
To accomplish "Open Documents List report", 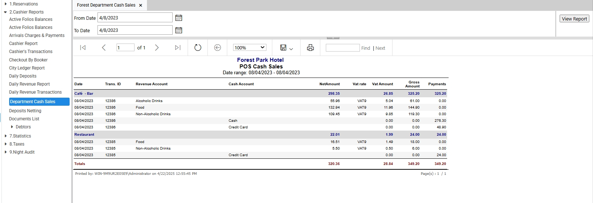I will pos(24,119).
